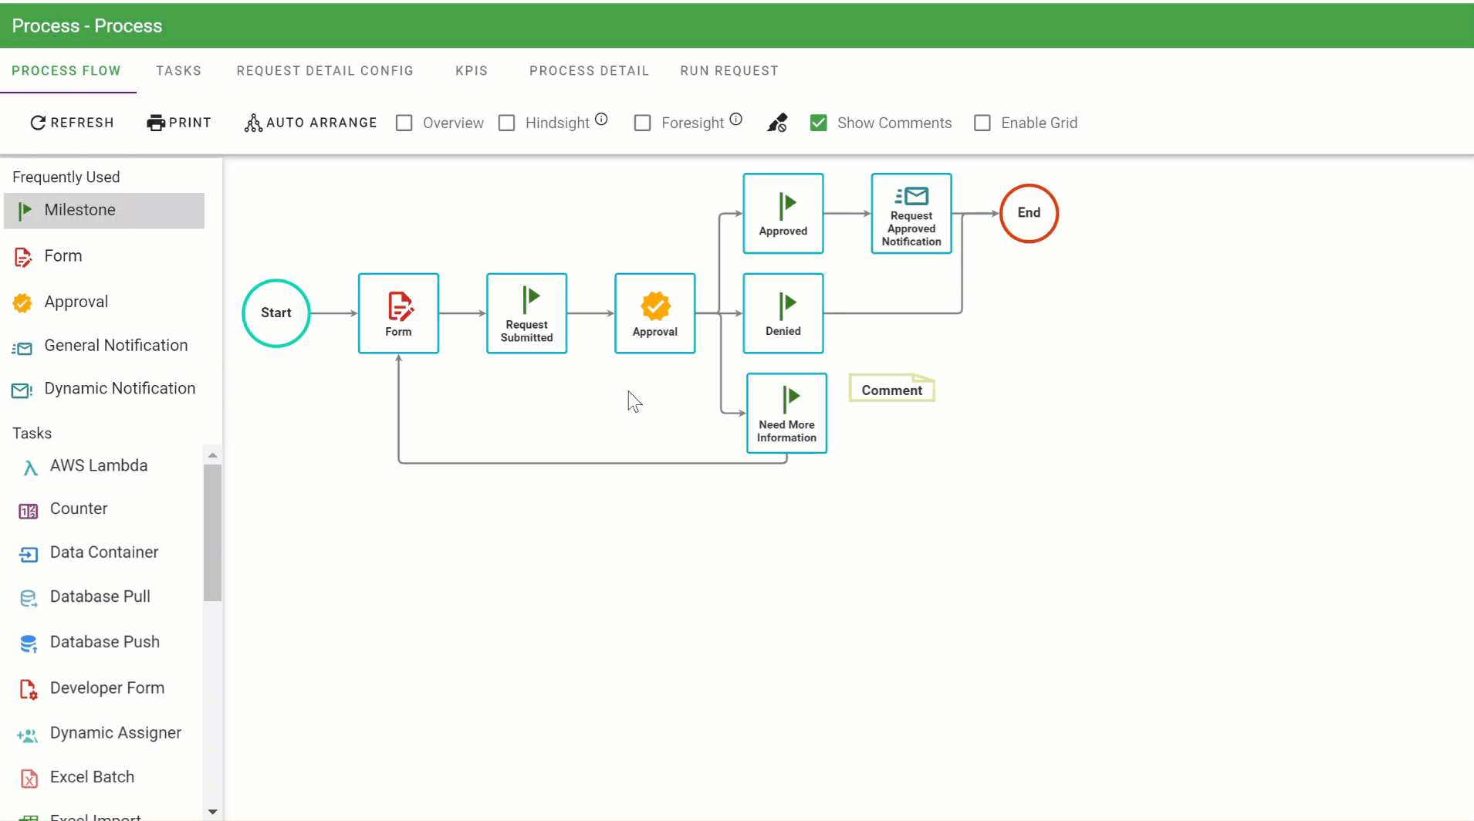Click the Hindsight info icon
The height and width of the screenshot is (821, 1474).
pyautogui.click(x=601, y=120)
